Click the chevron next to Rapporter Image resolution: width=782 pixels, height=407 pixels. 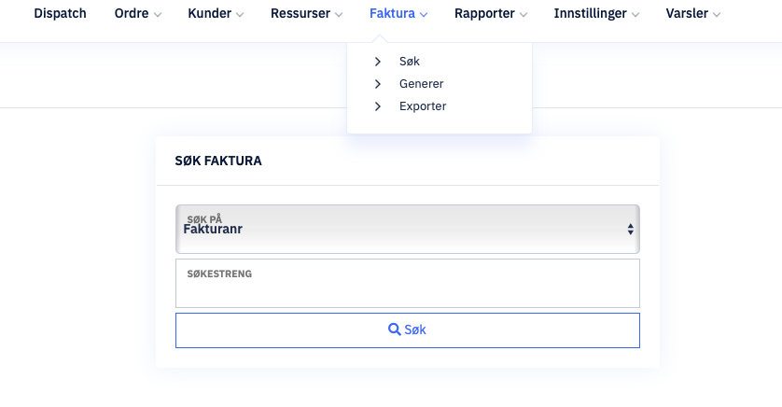(x=524, y=15)
